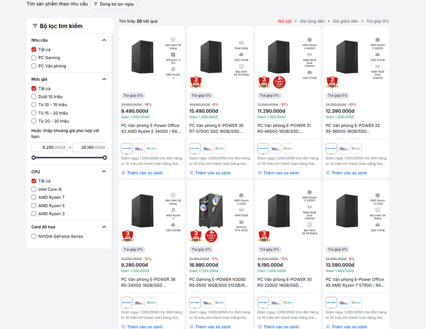The height and width of the screenshot is (329, 426).
Task: Collapse the Card đồ họa filter section
Action: (104, 227)
